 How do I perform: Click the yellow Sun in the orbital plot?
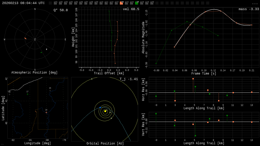(x=105, y=111)
